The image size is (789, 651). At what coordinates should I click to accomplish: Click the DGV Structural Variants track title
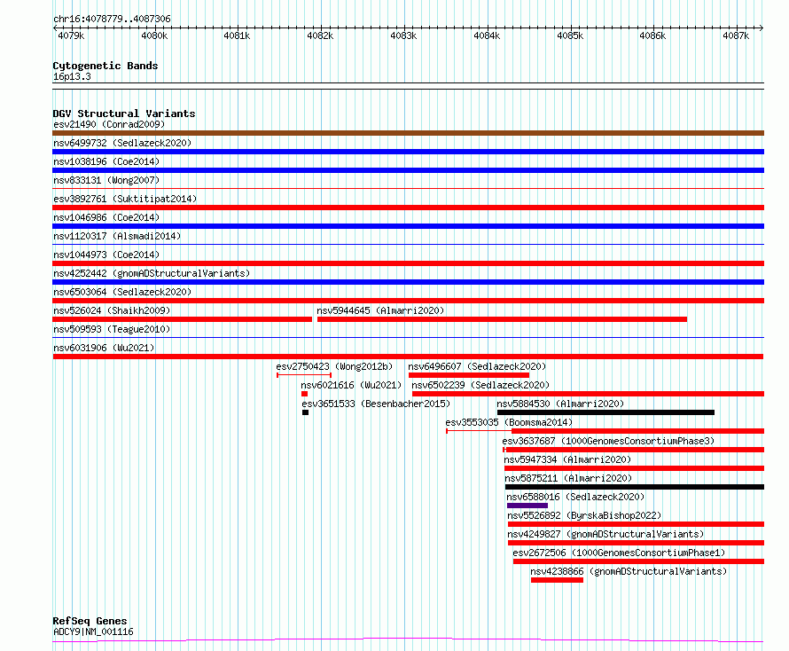click(x=124, y=114)
